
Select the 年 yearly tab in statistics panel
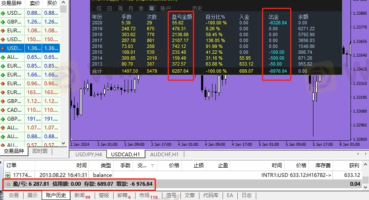tap(151, 8)
